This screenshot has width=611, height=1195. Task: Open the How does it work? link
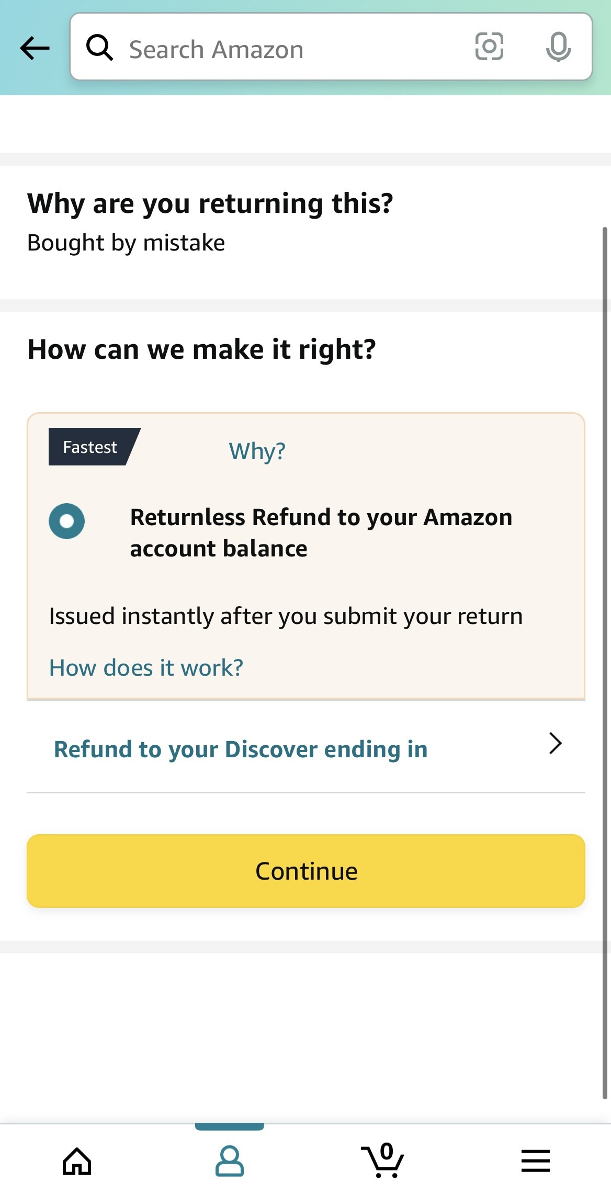pyautogui.click(x=146, y=668)
